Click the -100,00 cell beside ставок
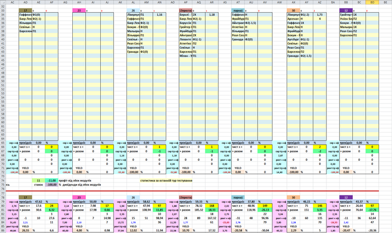 [52, 185]
